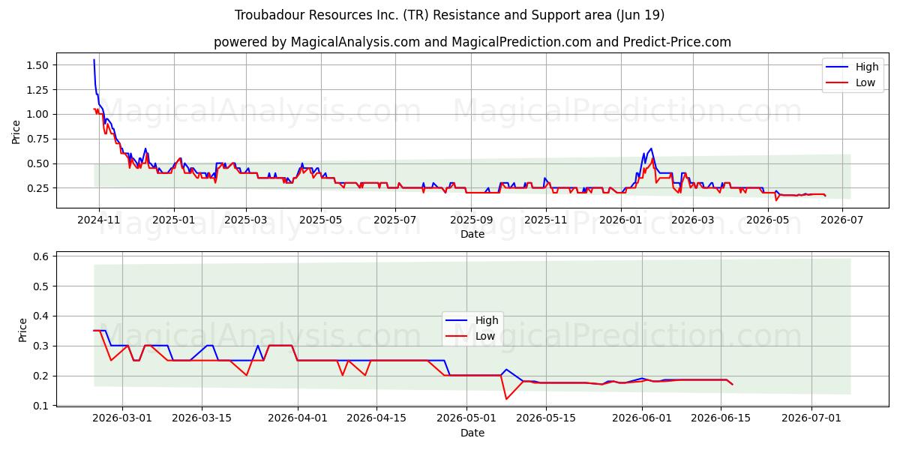The height and width of the screenshot is (450, 900).
Task: Click the top chart's 'Date' x-axis label
Action: coord(472,234)
